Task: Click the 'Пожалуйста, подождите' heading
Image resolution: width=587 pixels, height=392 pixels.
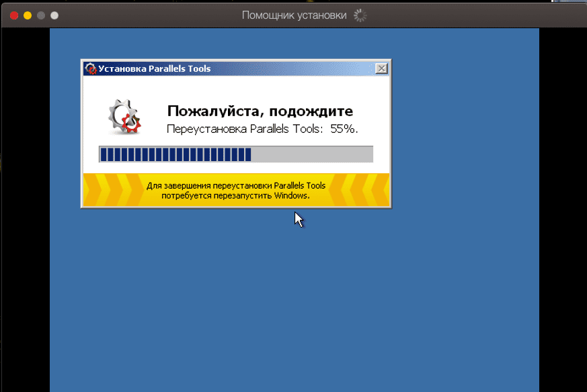Action: (260, 111)
